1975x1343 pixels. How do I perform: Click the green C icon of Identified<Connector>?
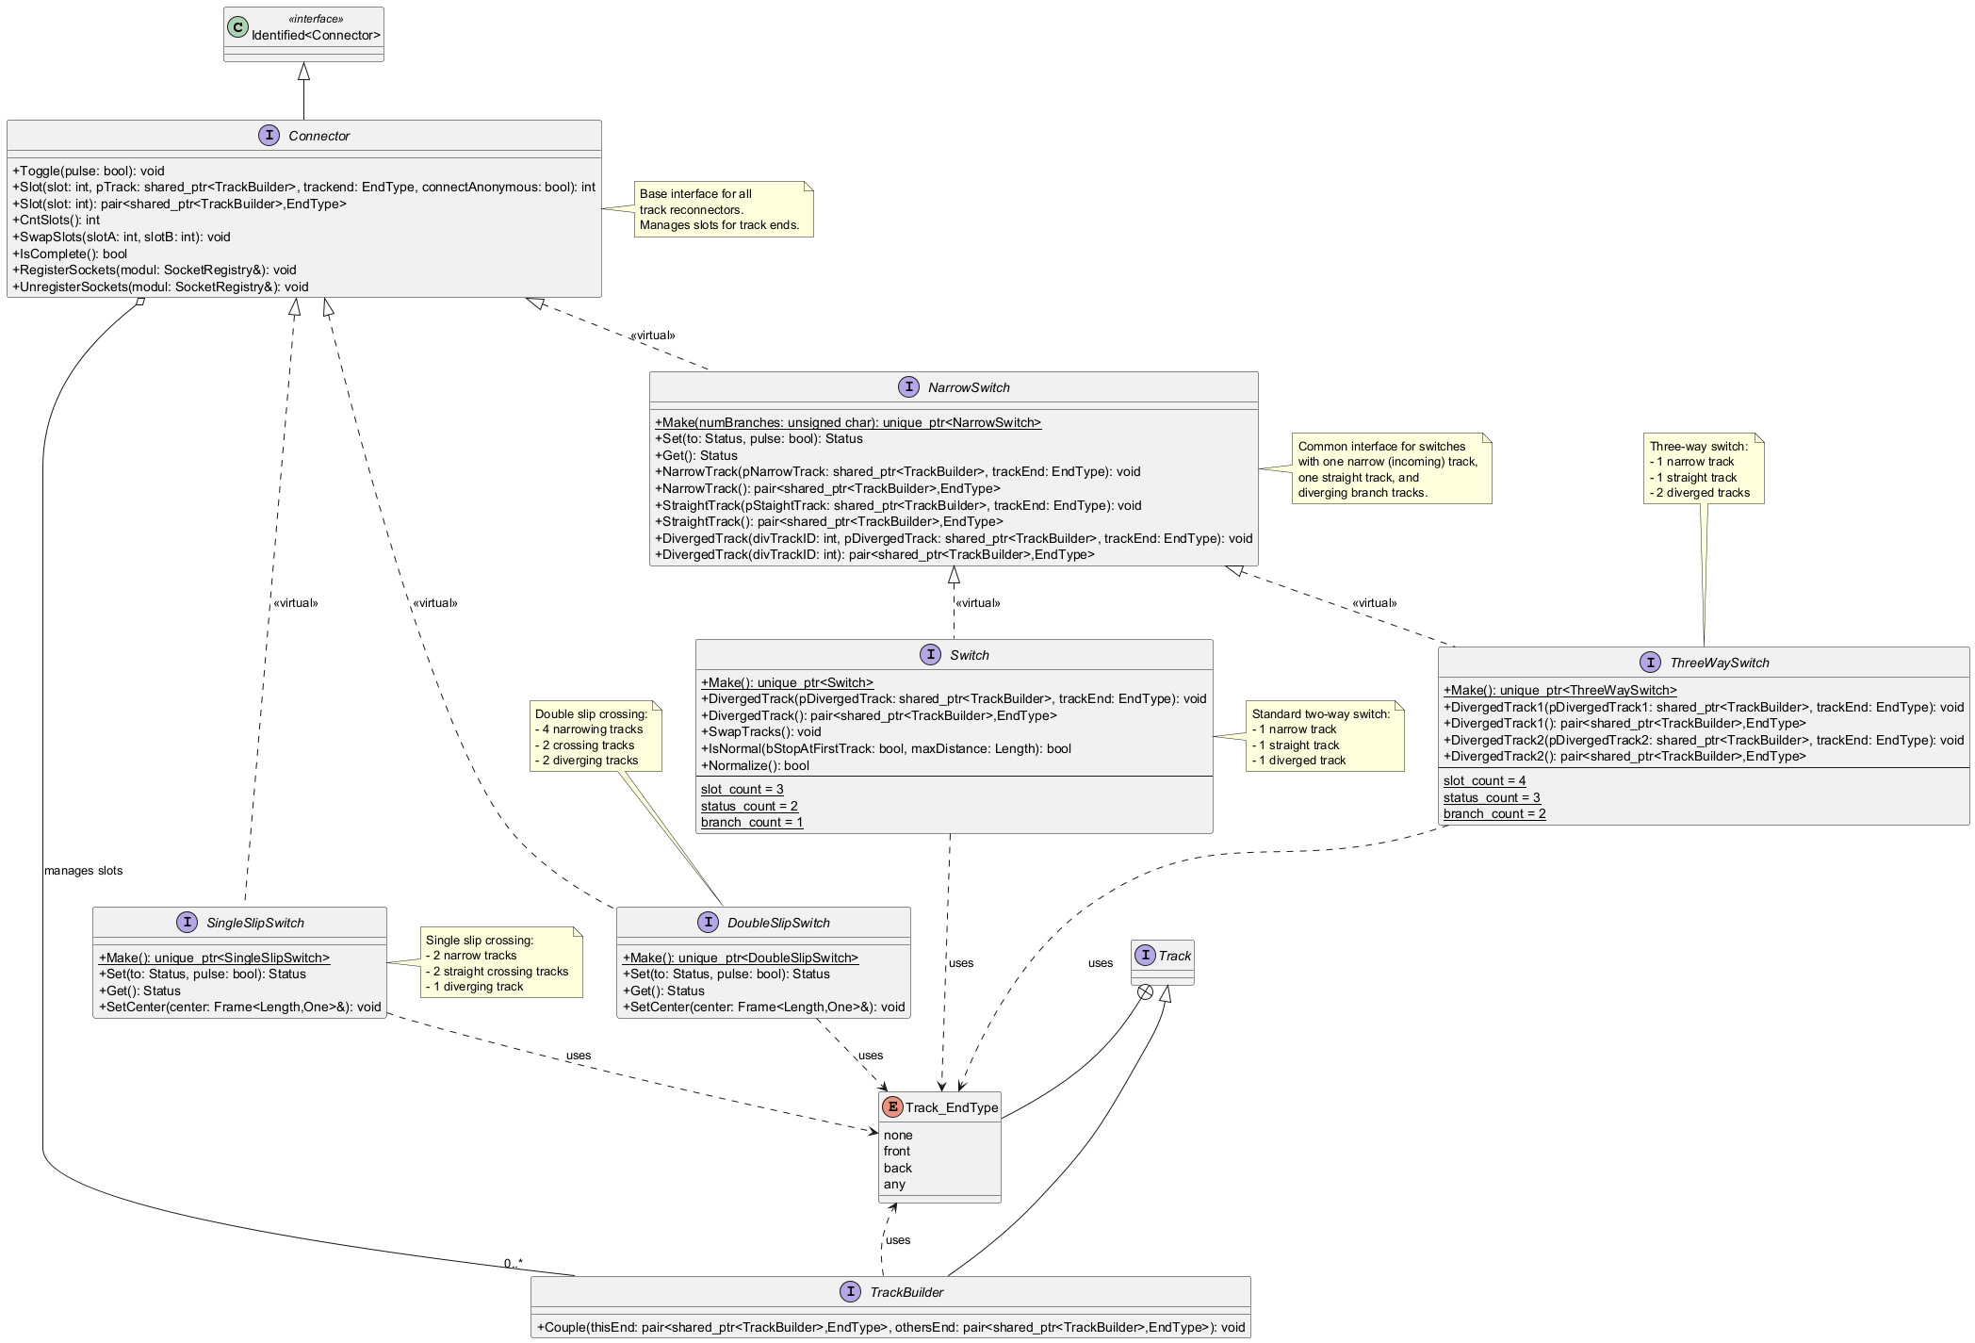click(x=237, y=27)
